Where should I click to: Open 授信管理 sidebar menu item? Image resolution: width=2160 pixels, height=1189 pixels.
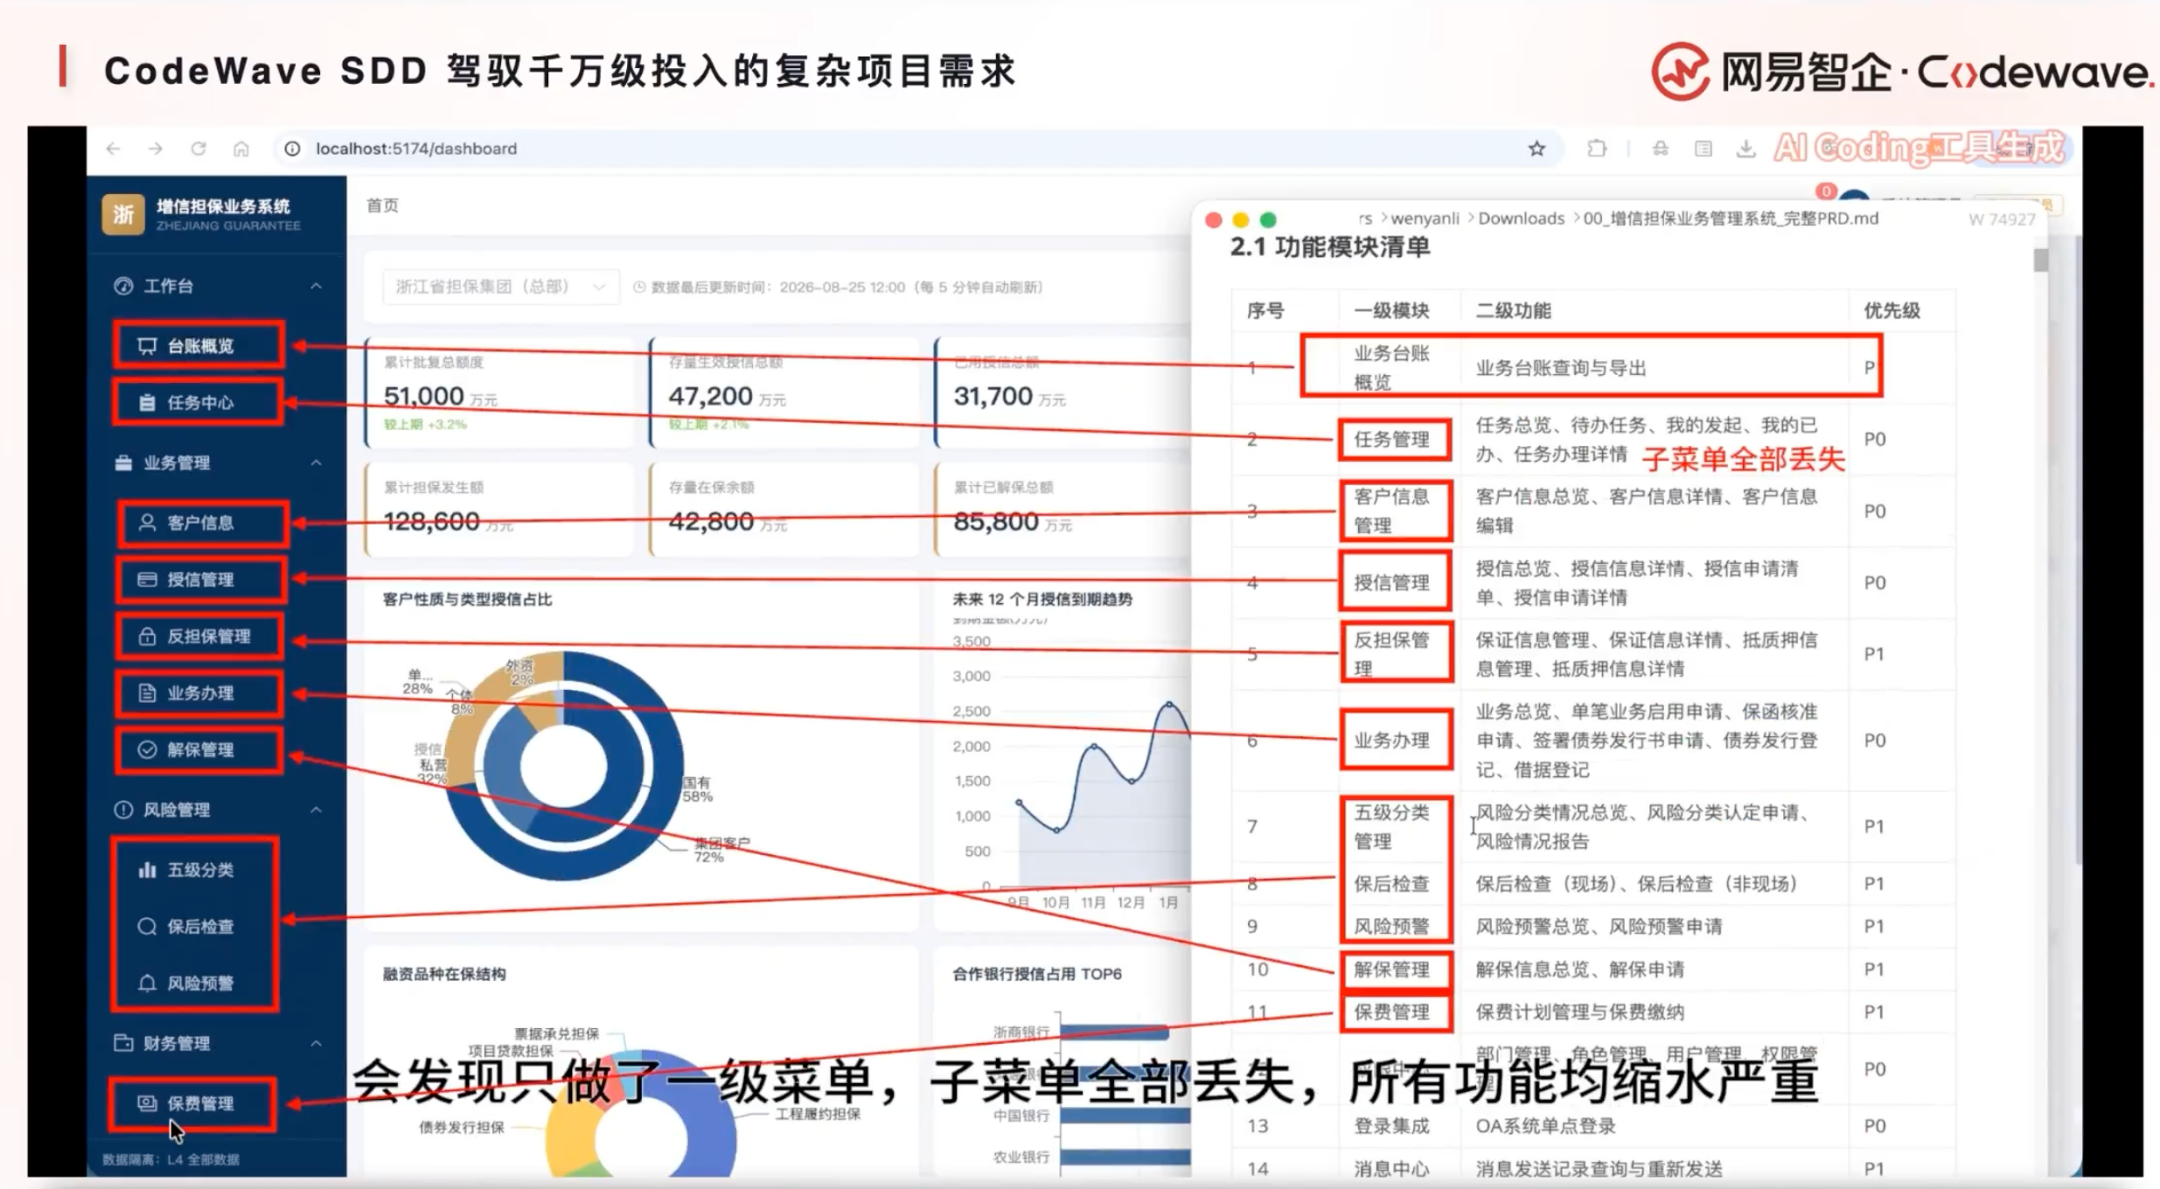[200, 580]
